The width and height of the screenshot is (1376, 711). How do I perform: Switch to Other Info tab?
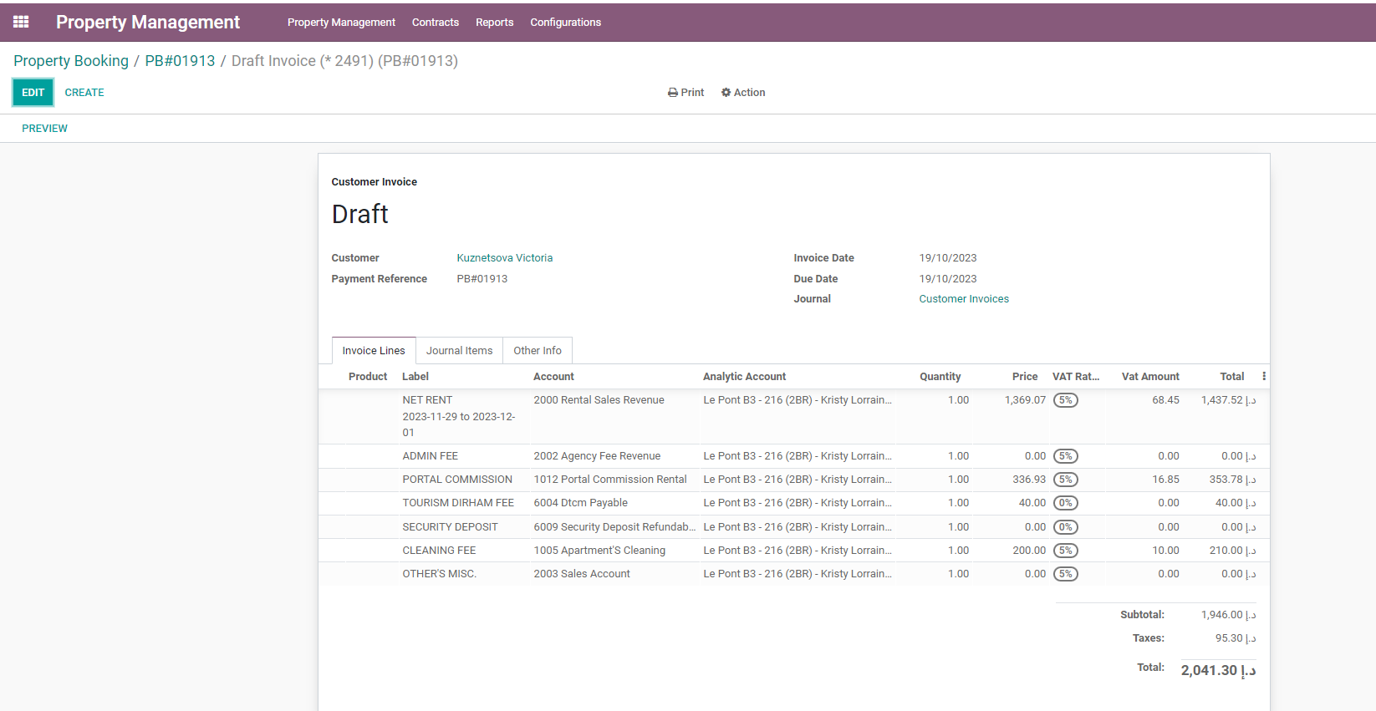[x=538, y=351]
